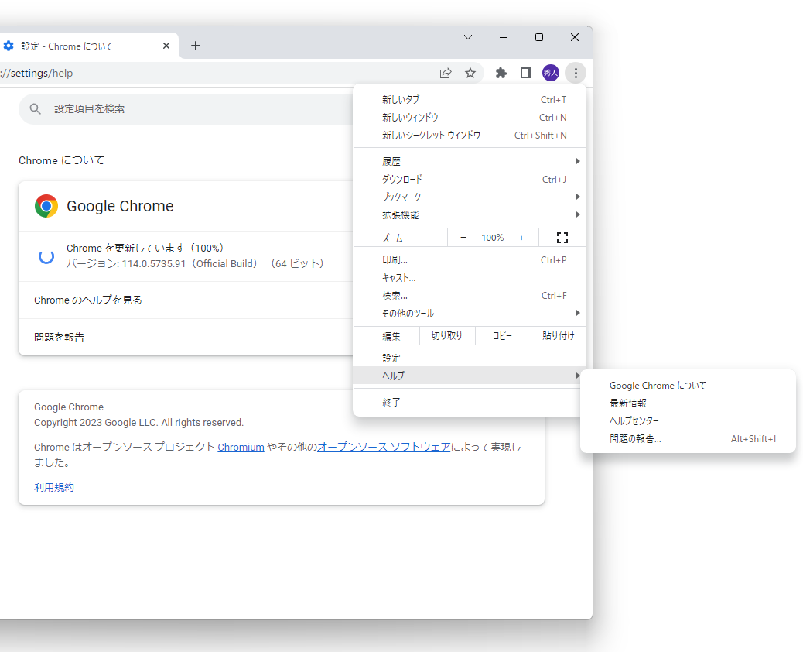This screenshot has height=652, width=803.
Task: Enter fullscreen via the zoom row icon
Action: point(562,237)
